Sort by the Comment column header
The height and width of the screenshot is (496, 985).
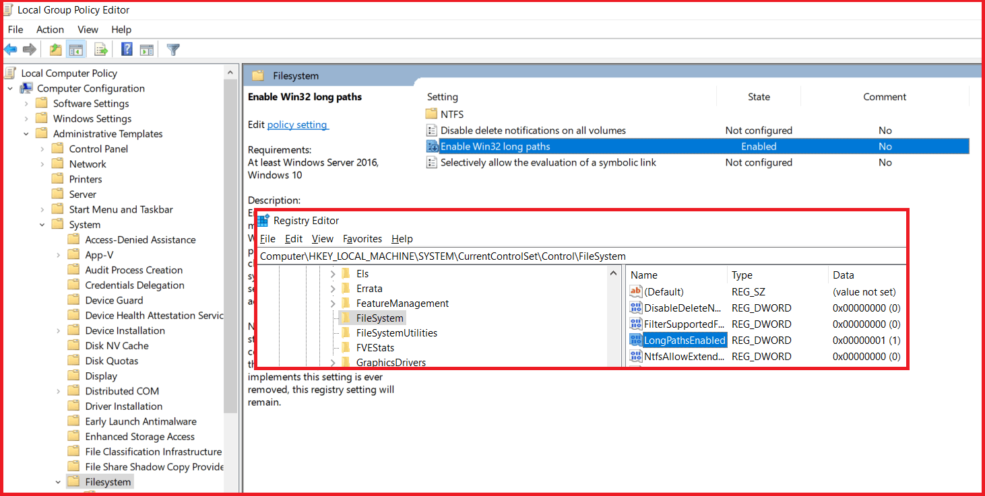pyautogui.click(x=885, y=97)
